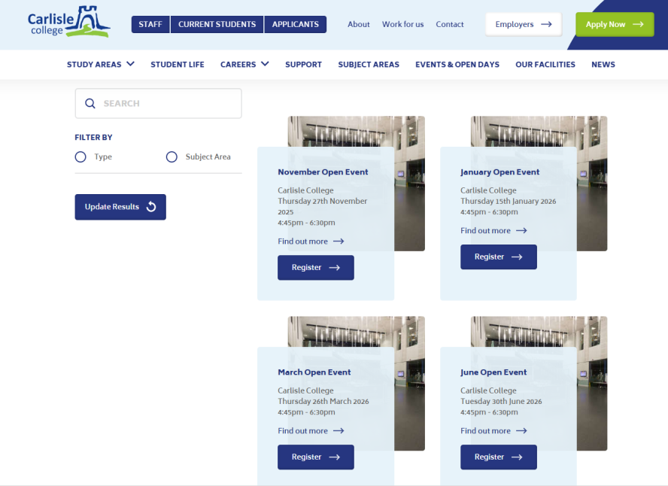
Task: Select the Subject Area filter radio button
Action: click(x=172, y=157)
